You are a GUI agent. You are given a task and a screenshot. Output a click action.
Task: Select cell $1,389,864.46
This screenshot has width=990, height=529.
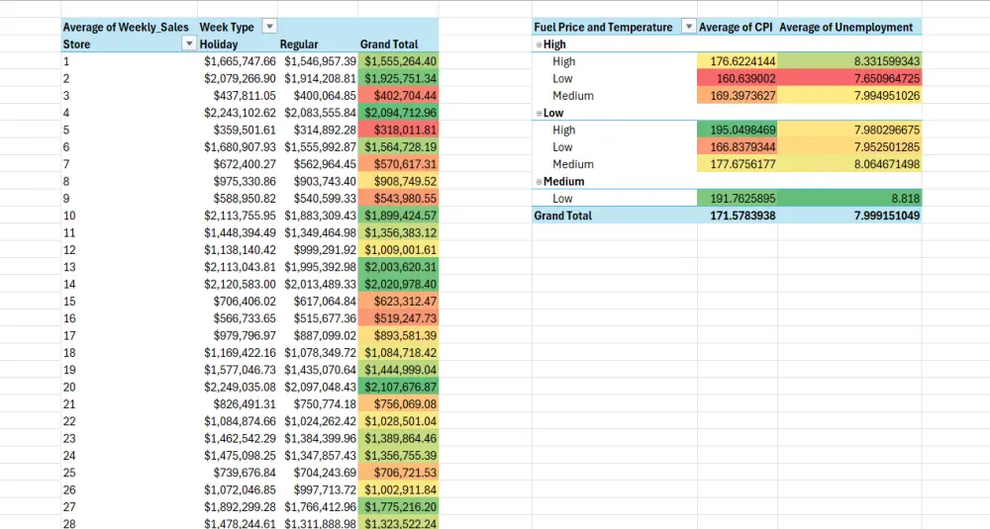[399, 438]
